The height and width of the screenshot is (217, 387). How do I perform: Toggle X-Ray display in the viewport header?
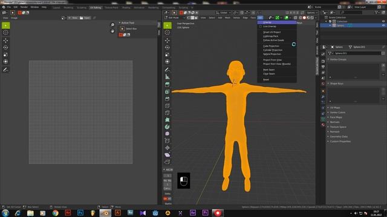click(x=296, y=17)
